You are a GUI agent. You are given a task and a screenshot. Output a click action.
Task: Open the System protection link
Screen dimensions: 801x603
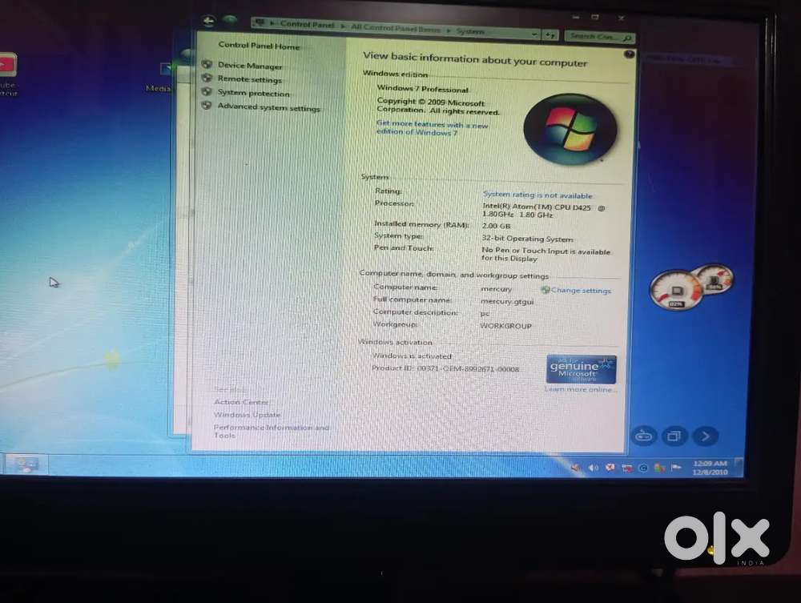pyautogui.click(x=253, y=94)
